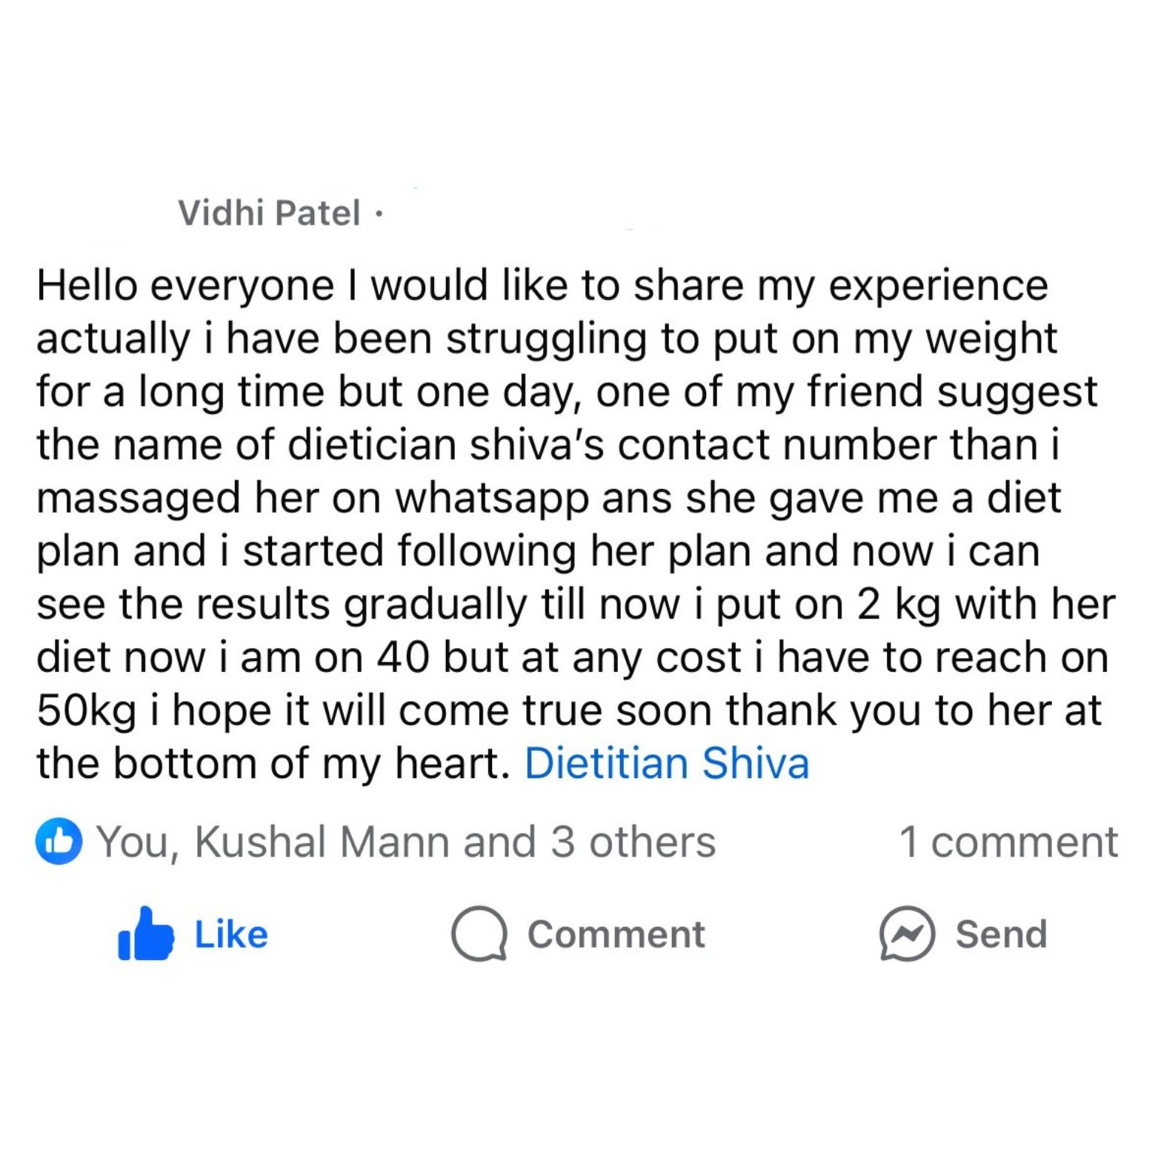Click the word 'whatsapp' in the post

click(x=490, y=499)
